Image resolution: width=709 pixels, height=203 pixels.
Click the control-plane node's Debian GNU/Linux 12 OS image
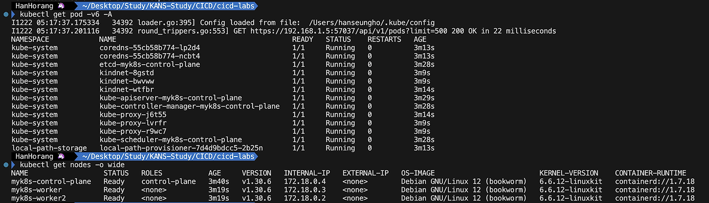point(464,181)
